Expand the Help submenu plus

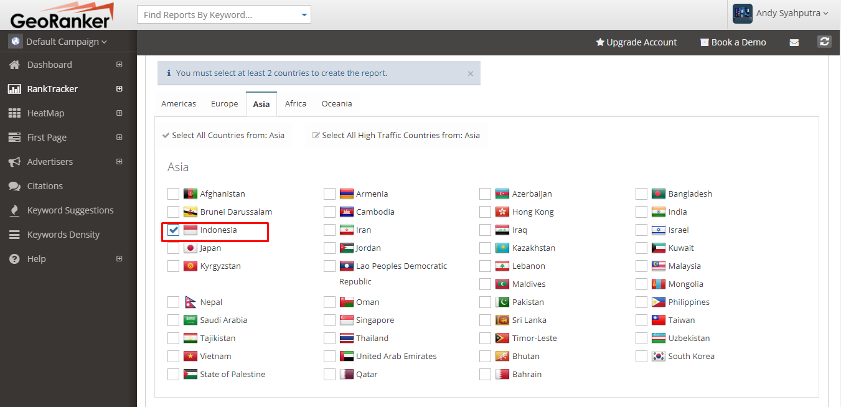click(x=120, y=259)
